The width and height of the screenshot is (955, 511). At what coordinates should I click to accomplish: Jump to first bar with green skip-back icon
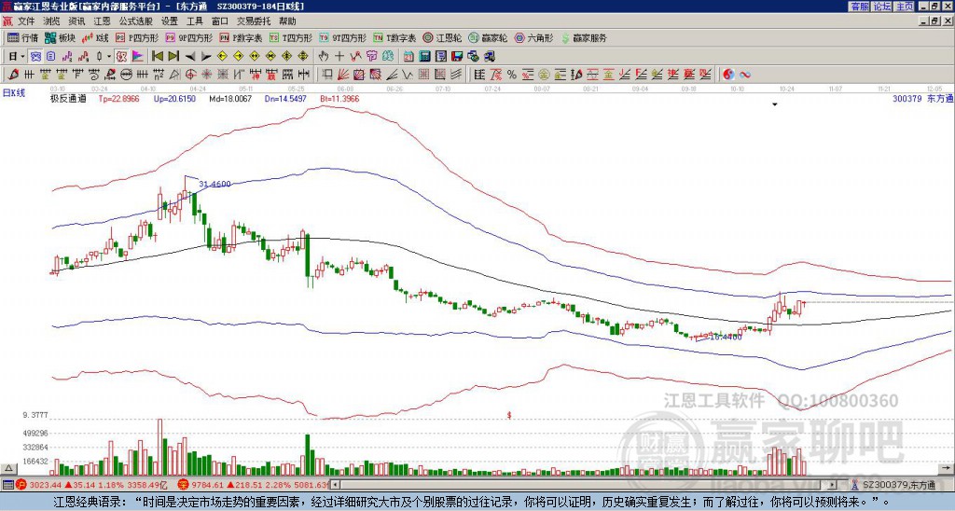[x=157, y=57]
